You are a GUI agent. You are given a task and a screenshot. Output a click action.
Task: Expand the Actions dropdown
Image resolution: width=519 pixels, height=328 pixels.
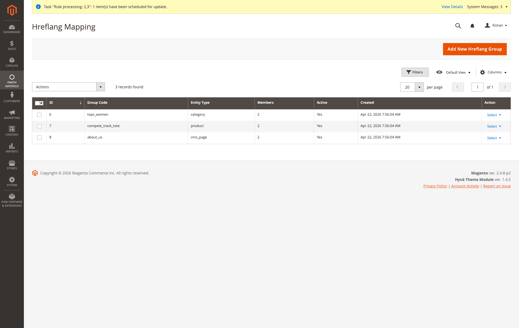pyautogui.click(x=68, y=87)
